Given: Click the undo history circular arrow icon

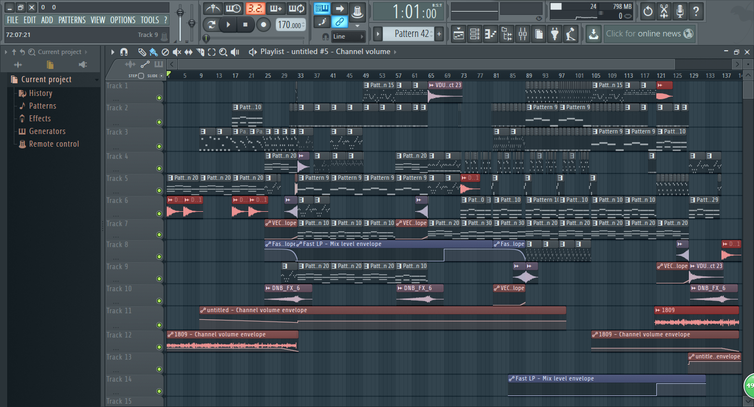Looking at the screenshot, I should 647,10.
